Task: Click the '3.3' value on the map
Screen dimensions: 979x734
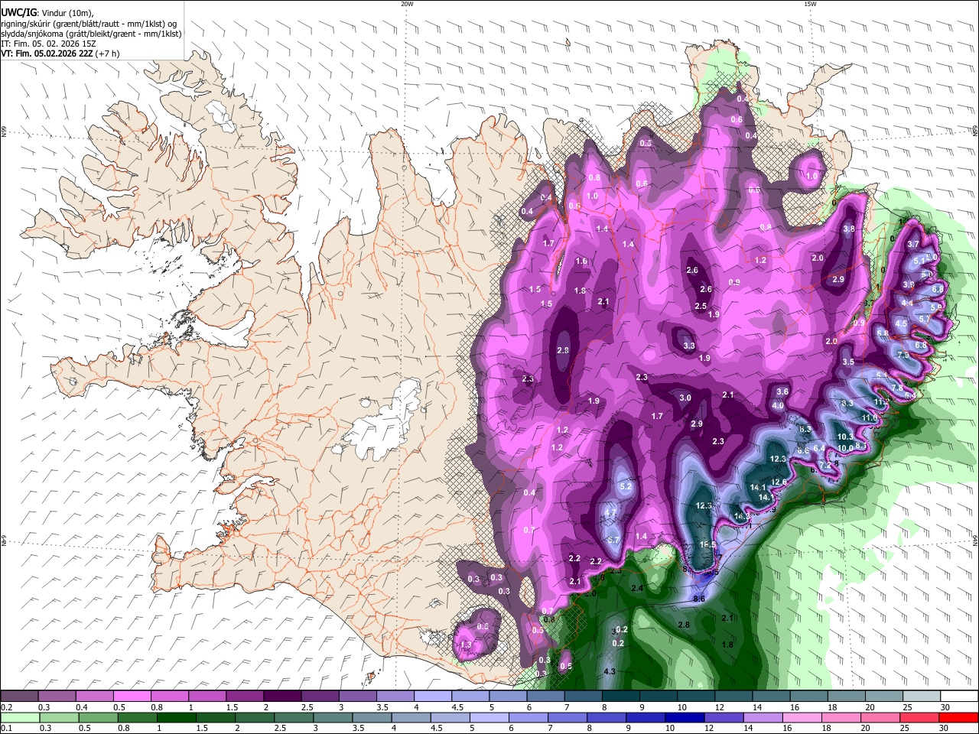Action: (x=688, y=346)
